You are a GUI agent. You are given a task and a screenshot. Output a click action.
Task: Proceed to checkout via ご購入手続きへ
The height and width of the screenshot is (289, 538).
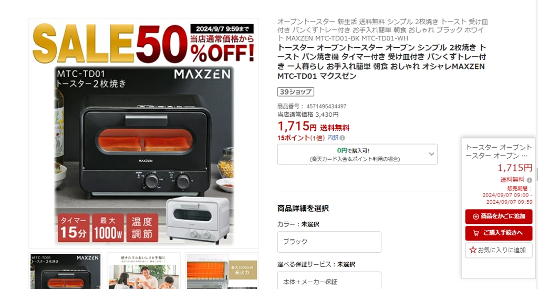pyautogui.click(x=499, y=233)
